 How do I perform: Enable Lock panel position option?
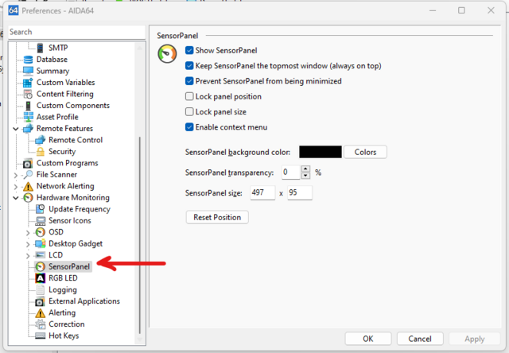[189, 96]
